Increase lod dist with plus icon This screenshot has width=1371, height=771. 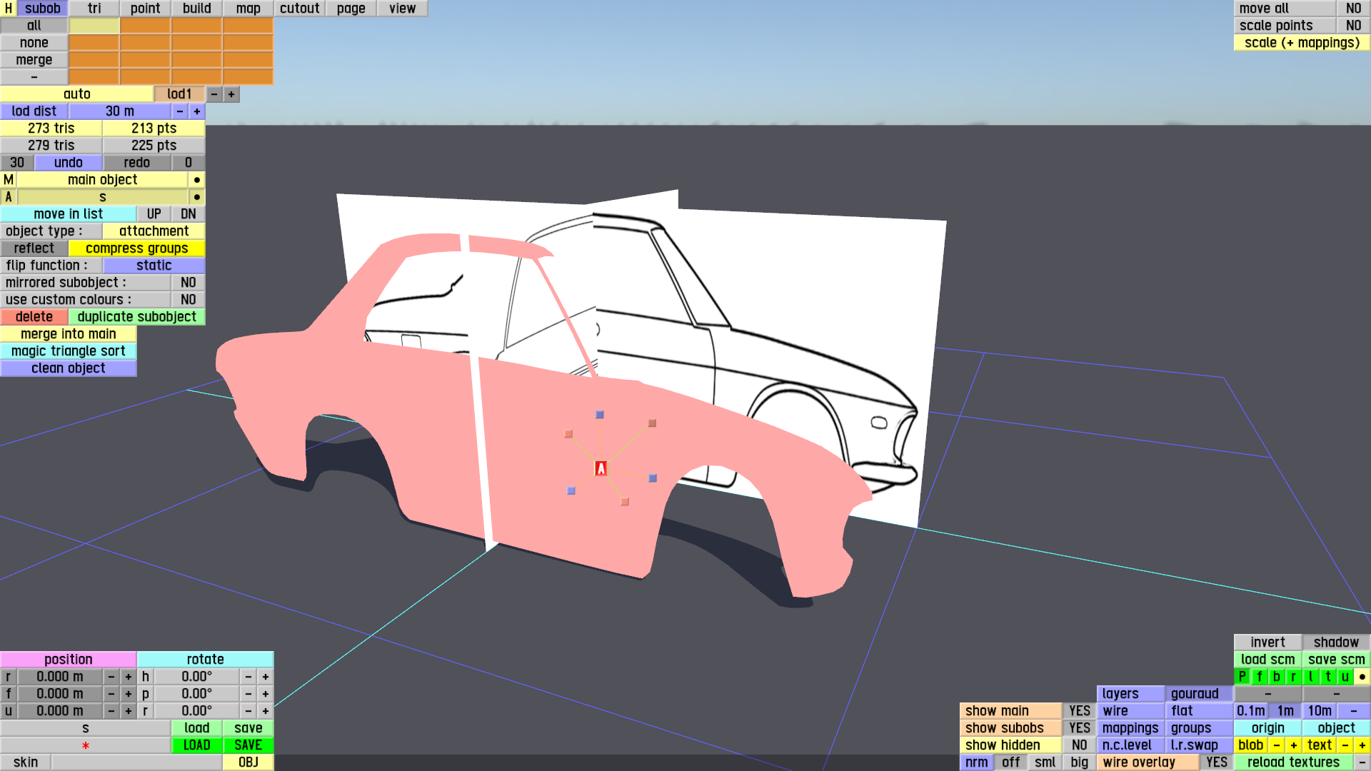[197, 111]
